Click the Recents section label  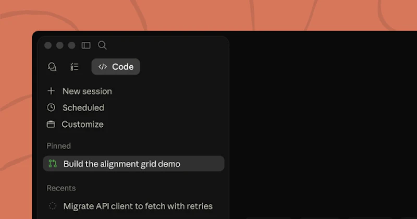coord(61,188)
